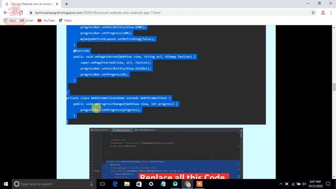Open Task View on the taskbar
Image resolution: width=336 pixels, height=189 pixels.
102,184
